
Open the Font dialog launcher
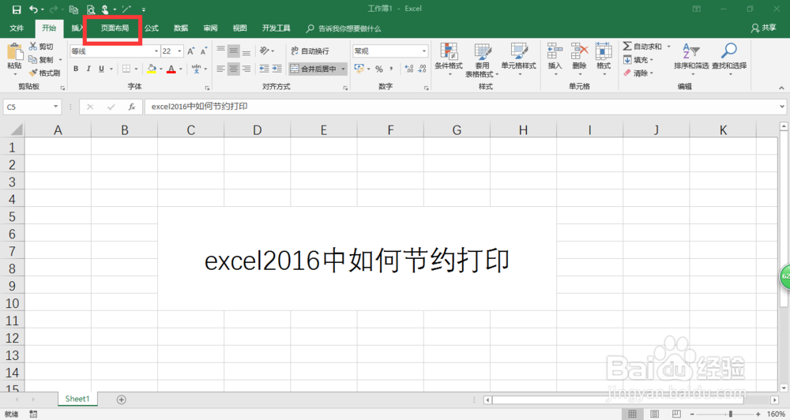[207, 88]
